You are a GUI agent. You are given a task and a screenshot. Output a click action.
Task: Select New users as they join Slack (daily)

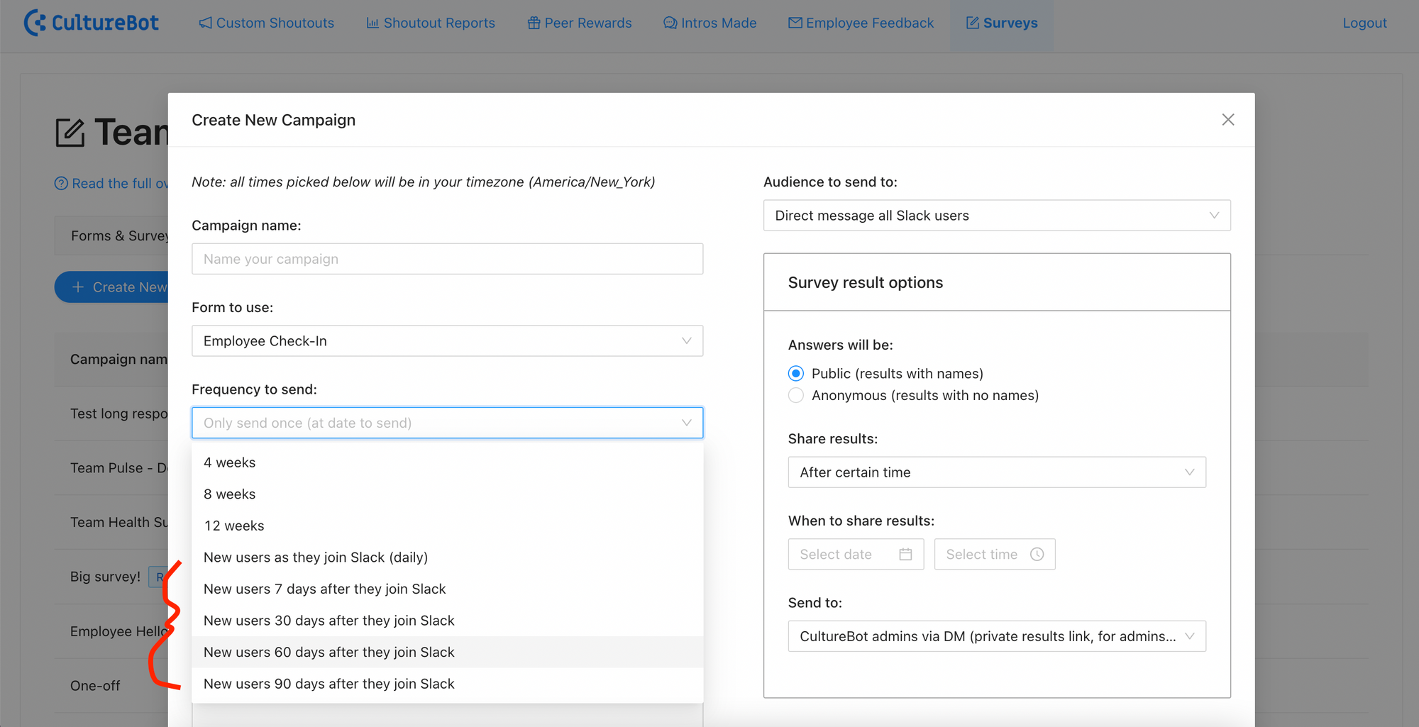click(x=447, y=557)
